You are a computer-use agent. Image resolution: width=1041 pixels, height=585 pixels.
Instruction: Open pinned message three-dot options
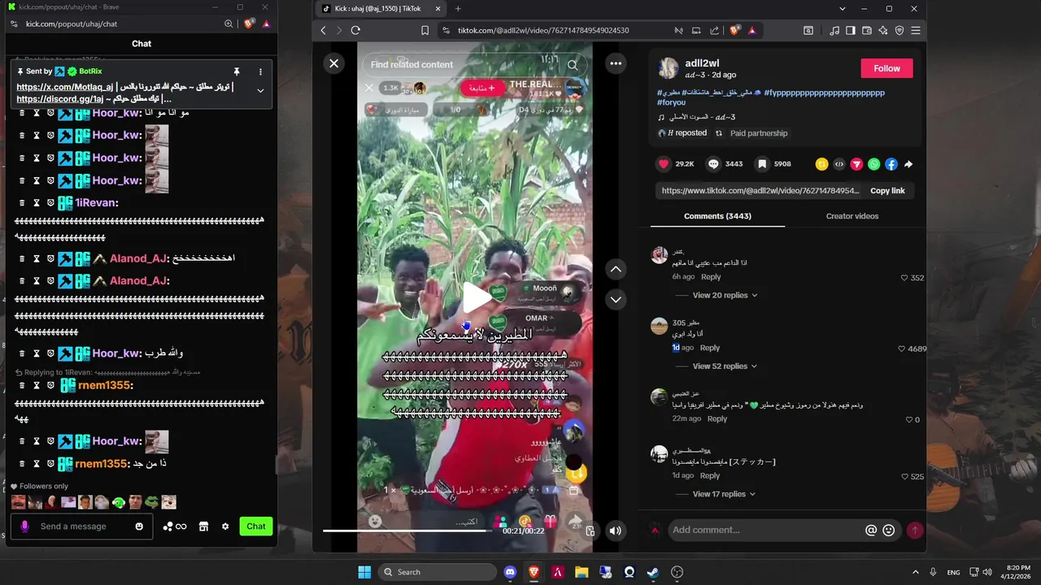tap(260, 71)
